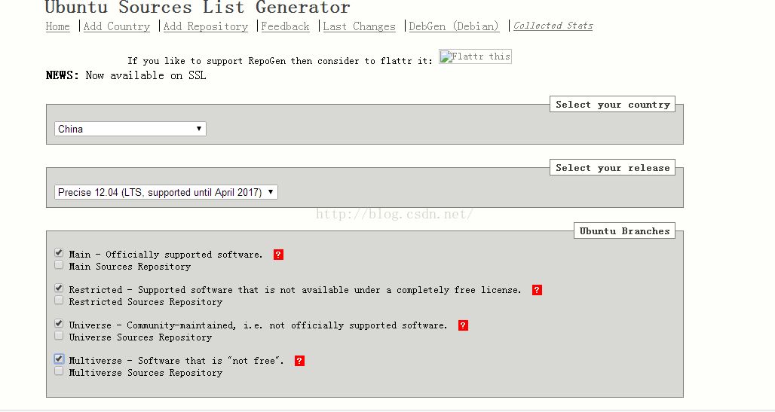775x412 pixels.
Task: Go to the Home page link
Action: click(58, 26)
